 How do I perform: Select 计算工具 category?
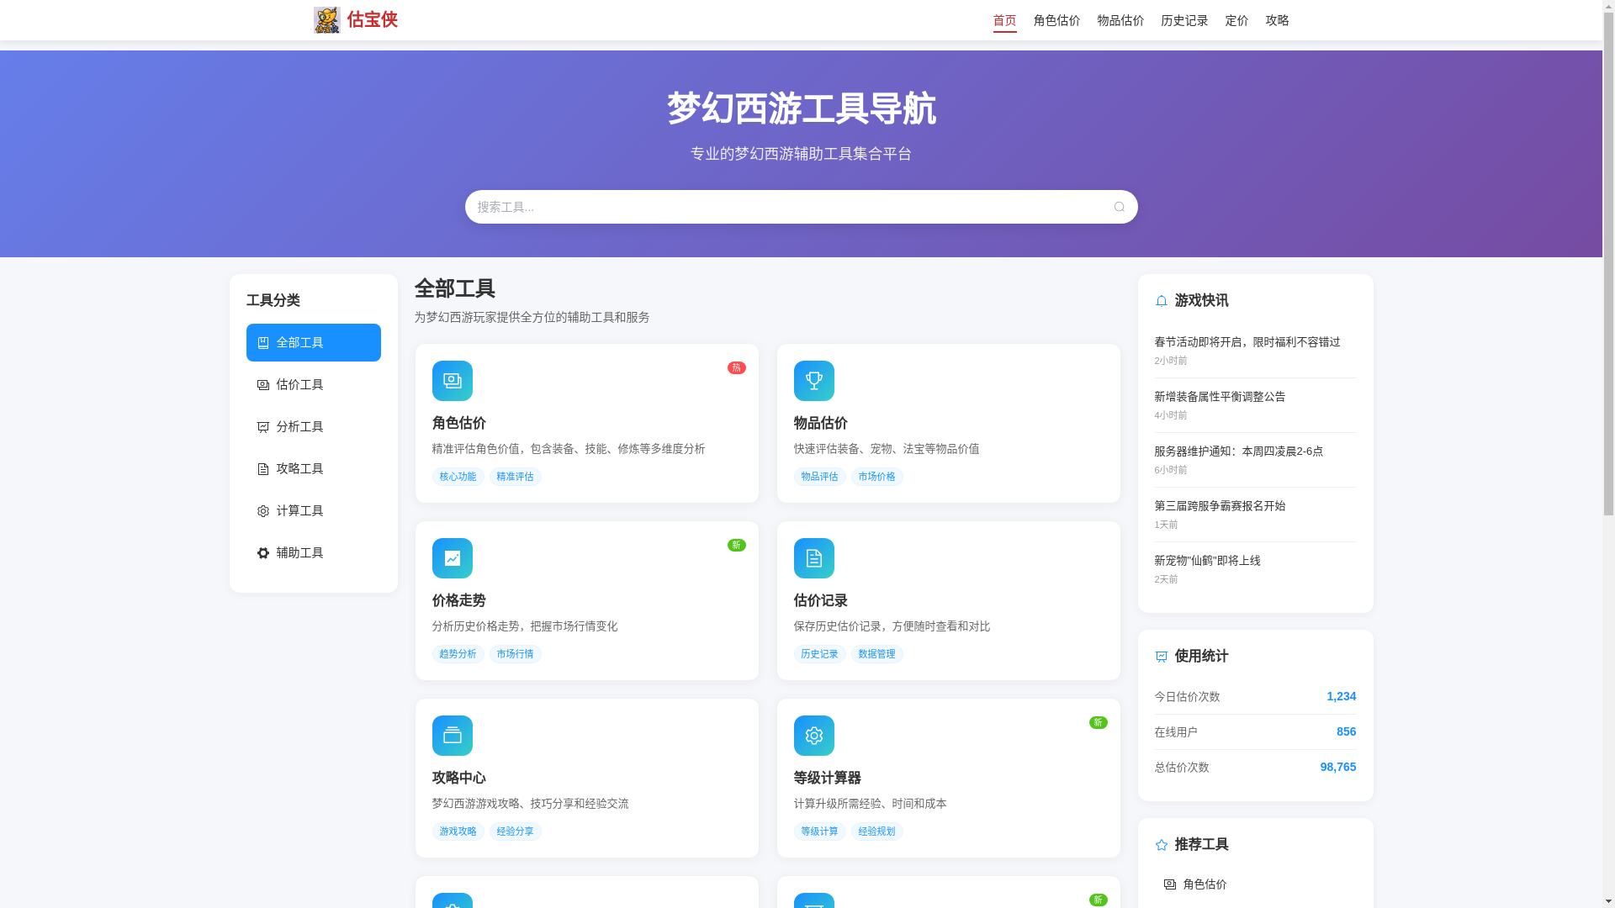(313, 510)
